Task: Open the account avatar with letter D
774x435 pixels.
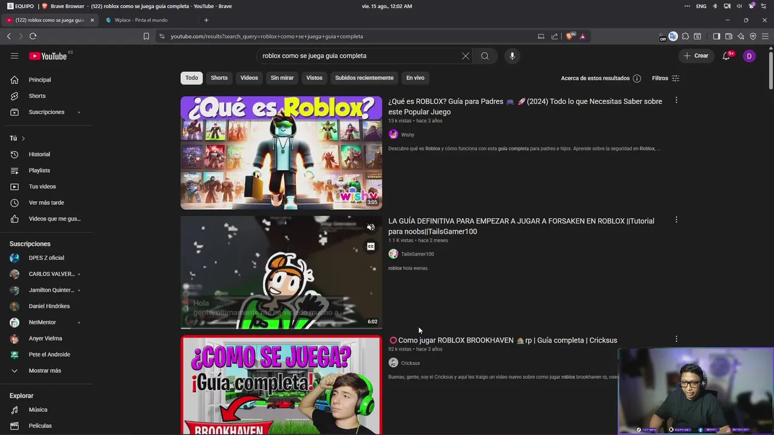Action: click(749, 56)
